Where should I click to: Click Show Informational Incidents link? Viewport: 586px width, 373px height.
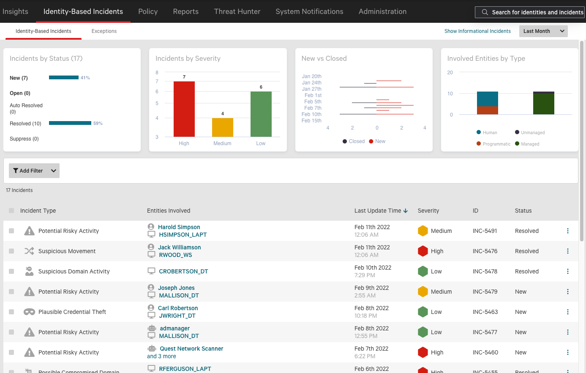tap(477, 31)
